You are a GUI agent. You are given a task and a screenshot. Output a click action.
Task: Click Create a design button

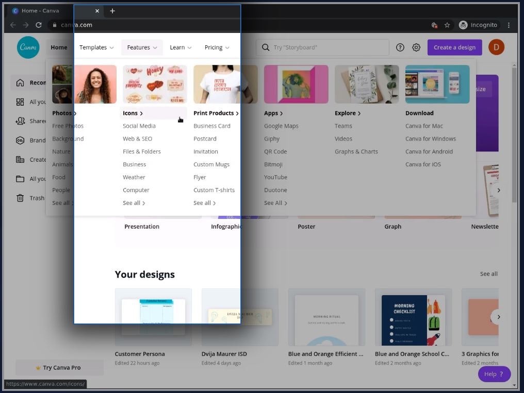454,47
